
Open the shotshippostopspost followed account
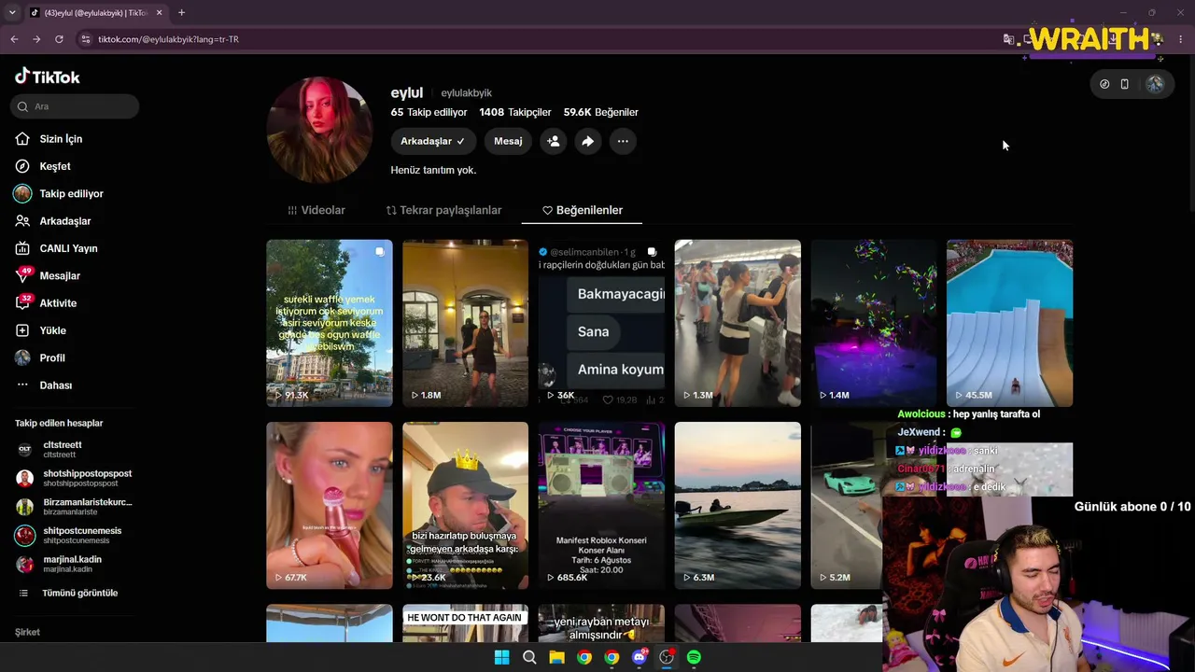pyautogui.click(x=75, y=478)
